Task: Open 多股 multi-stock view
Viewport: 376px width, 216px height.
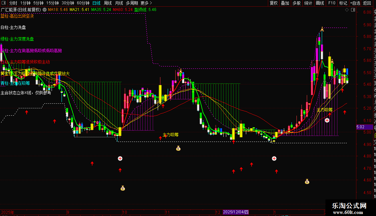Action: [296, 3]
